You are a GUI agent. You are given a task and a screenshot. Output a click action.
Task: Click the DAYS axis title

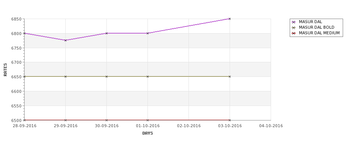point(147,134)
